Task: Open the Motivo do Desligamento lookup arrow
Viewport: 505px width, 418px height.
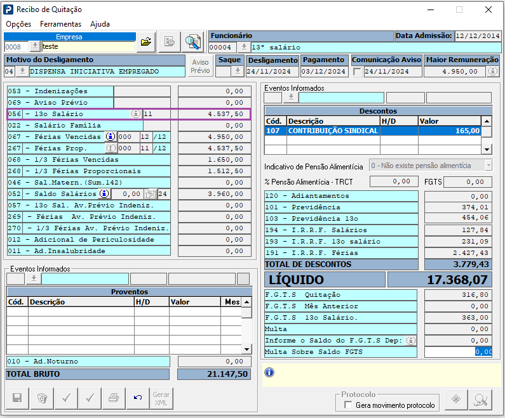Action: [22, 72]
